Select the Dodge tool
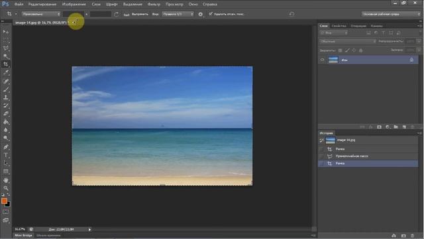The width and height of the screenshot is (424, 239). (6, 138)
